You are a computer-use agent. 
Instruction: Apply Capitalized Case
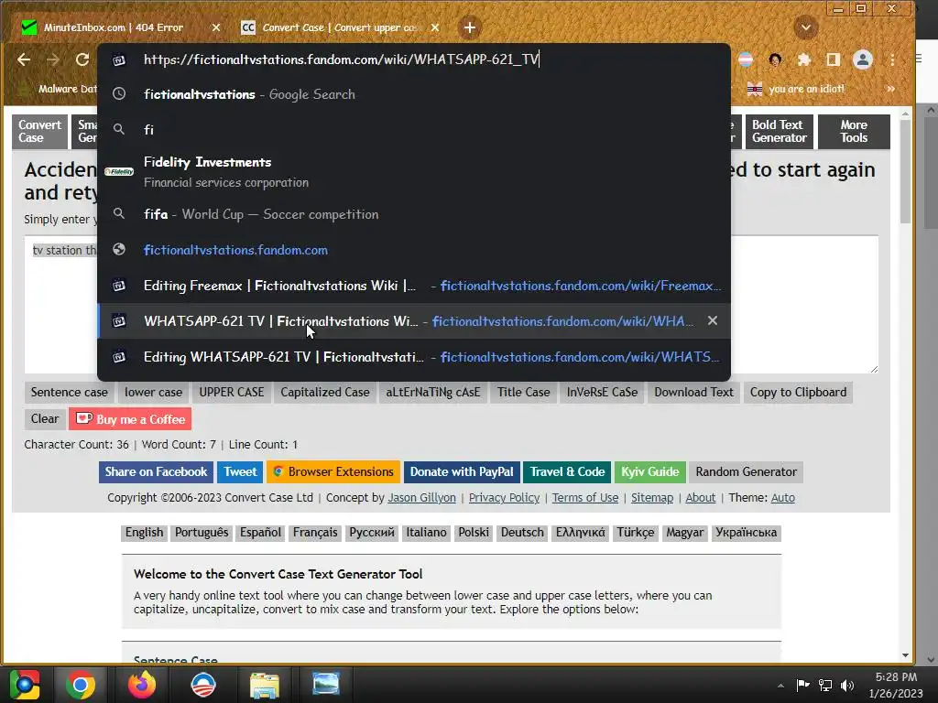click(325, 392)
